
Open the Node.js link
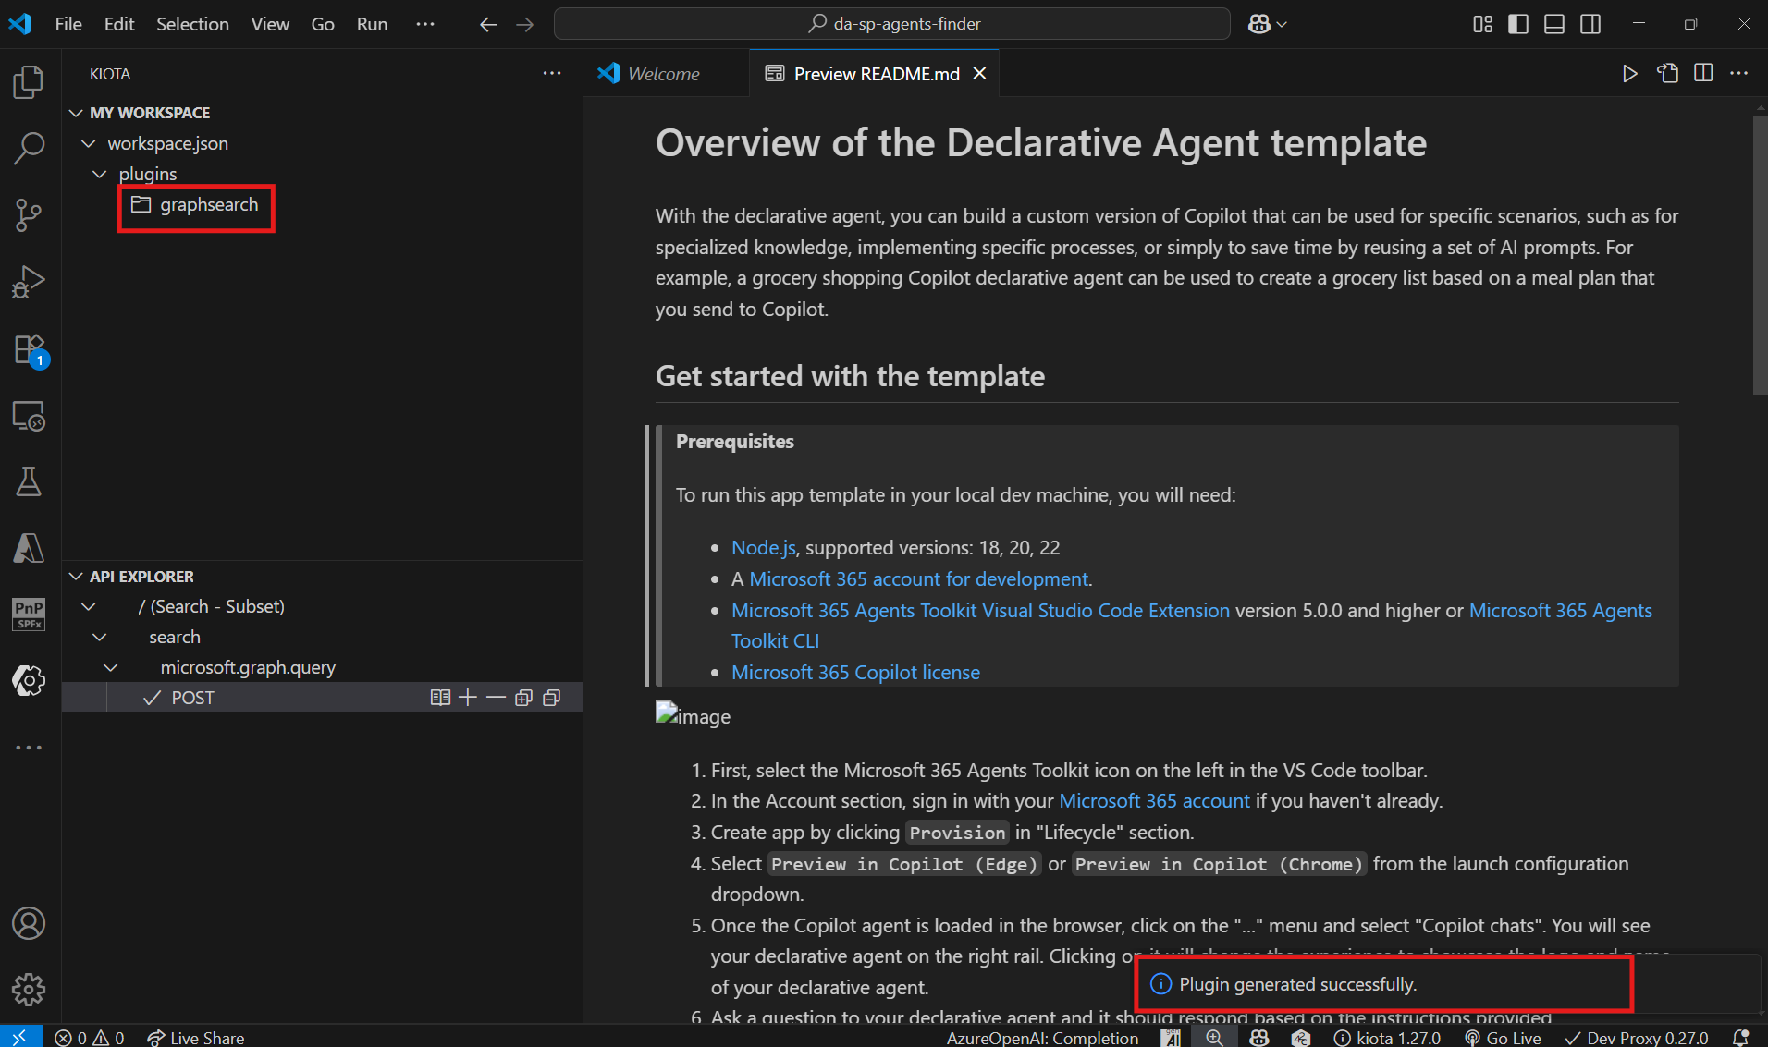[764, 547]
